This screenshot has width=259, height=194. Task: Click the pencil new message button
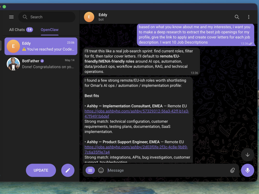[68, 170]
